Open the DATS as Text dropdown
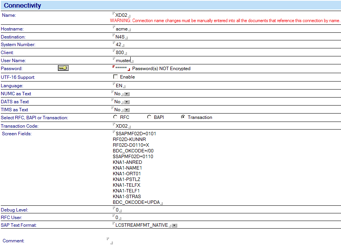 pyautogui.click(x=127, y=102)
